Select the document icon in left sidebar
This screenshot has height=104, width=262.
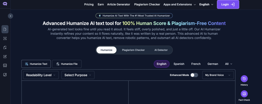point(5,29)
